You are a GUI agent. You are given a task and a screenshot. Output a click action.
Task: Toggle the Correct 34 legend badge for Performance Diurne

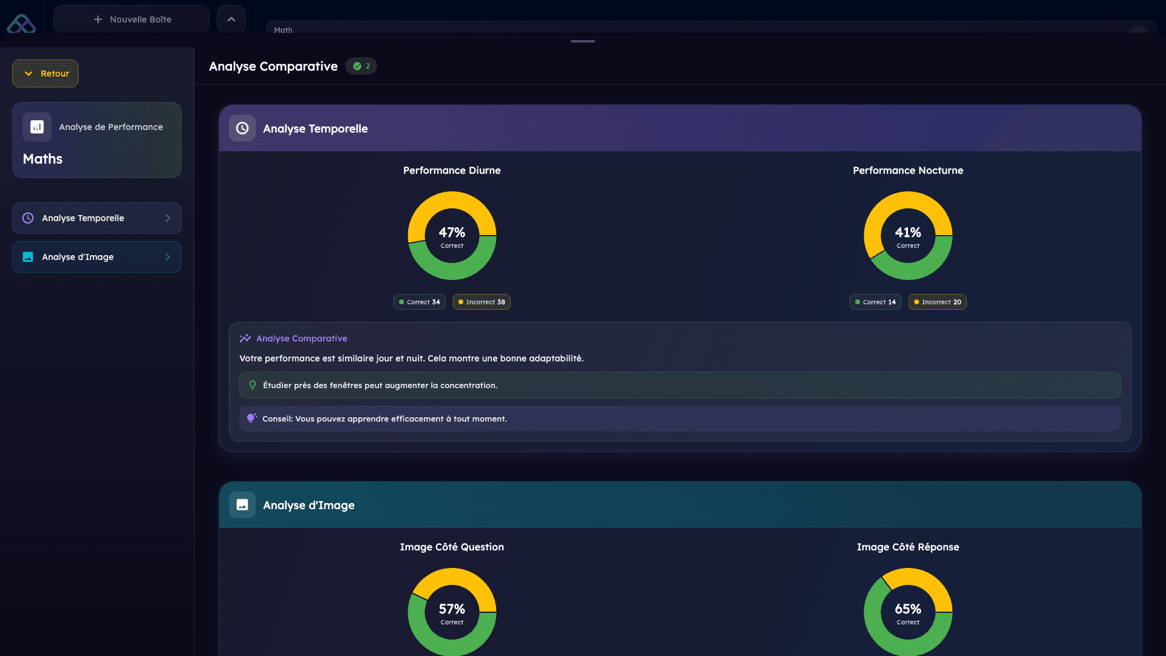[419, 302]
